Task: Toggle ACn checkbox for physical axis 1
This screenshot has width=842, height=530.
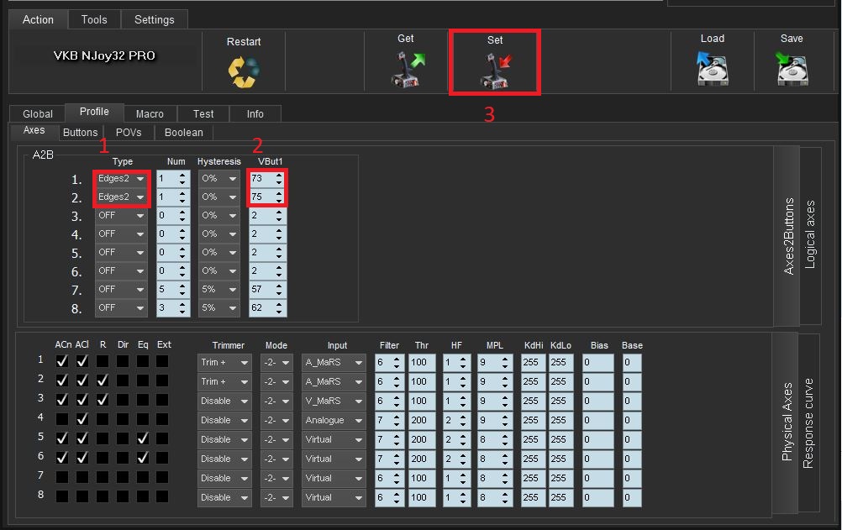Action: 61,361
